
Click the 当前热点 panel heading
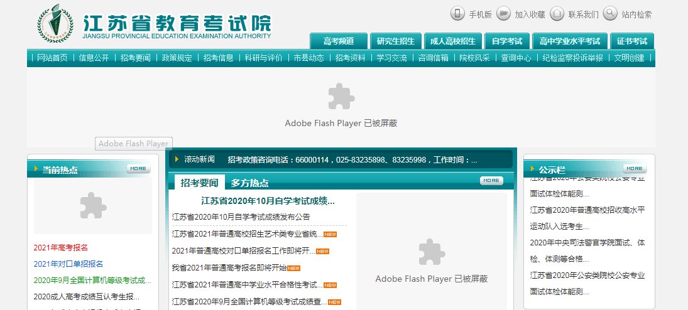pos(60,170)
